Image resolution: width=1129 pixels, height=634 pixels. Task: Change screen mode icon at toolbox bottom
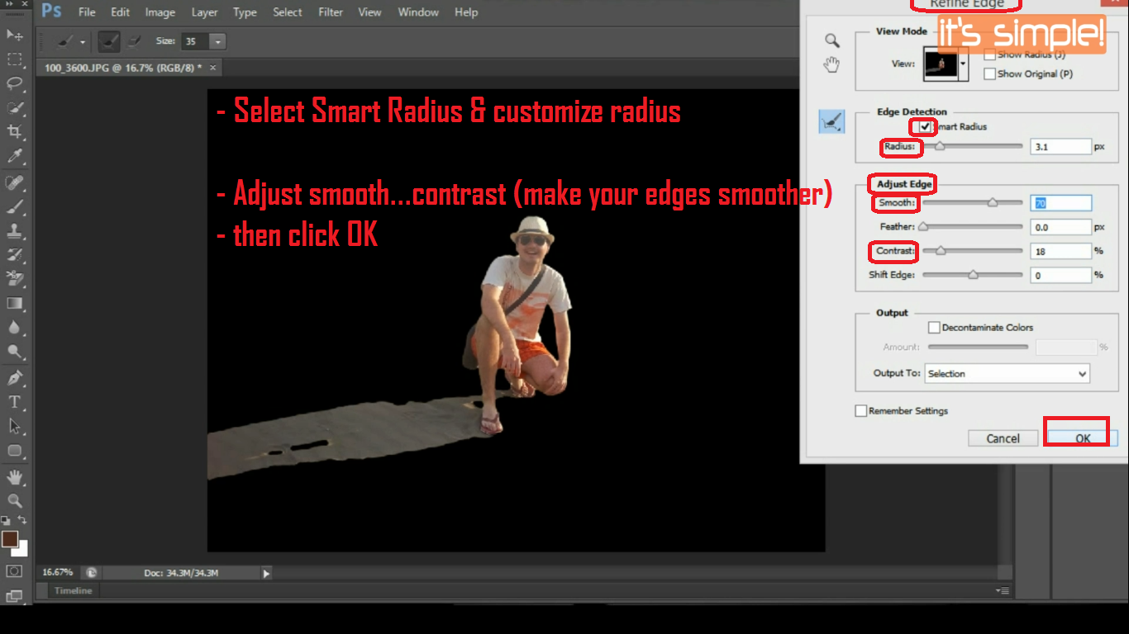pos(15,596)
